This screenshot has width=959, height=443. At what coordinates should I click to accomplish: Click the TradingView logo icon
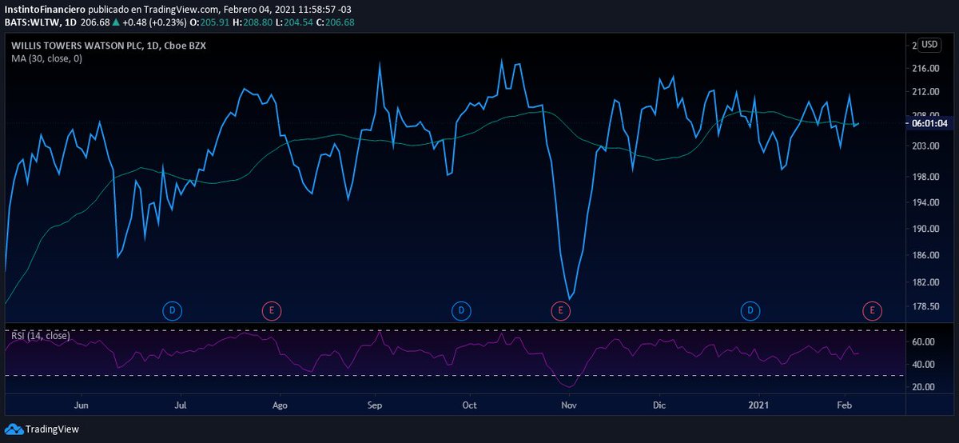pos(14,429)
